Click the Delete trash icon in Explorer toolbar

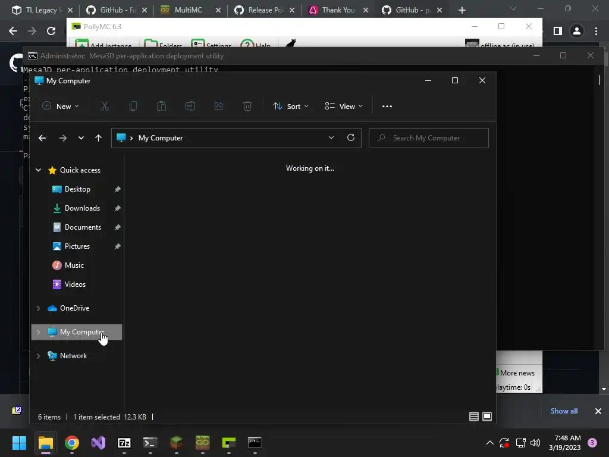coord(247,106)
